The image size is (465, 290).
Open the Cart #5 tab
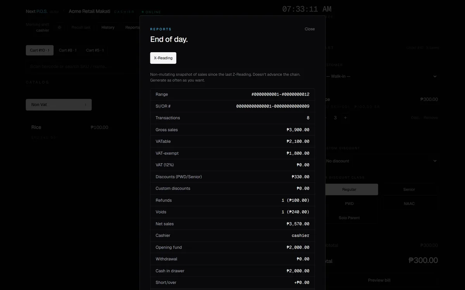point(95,50)
